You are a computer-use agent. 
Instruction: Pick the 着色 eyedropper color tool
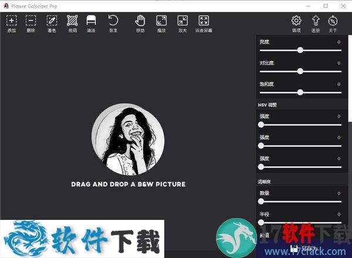click(x=52, y=23)
